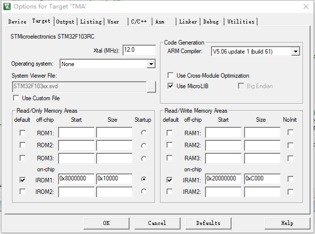This screenshot has height=234, width=315.
Task: Enable NoInit for IRAM1
Action: coord(290,179)
